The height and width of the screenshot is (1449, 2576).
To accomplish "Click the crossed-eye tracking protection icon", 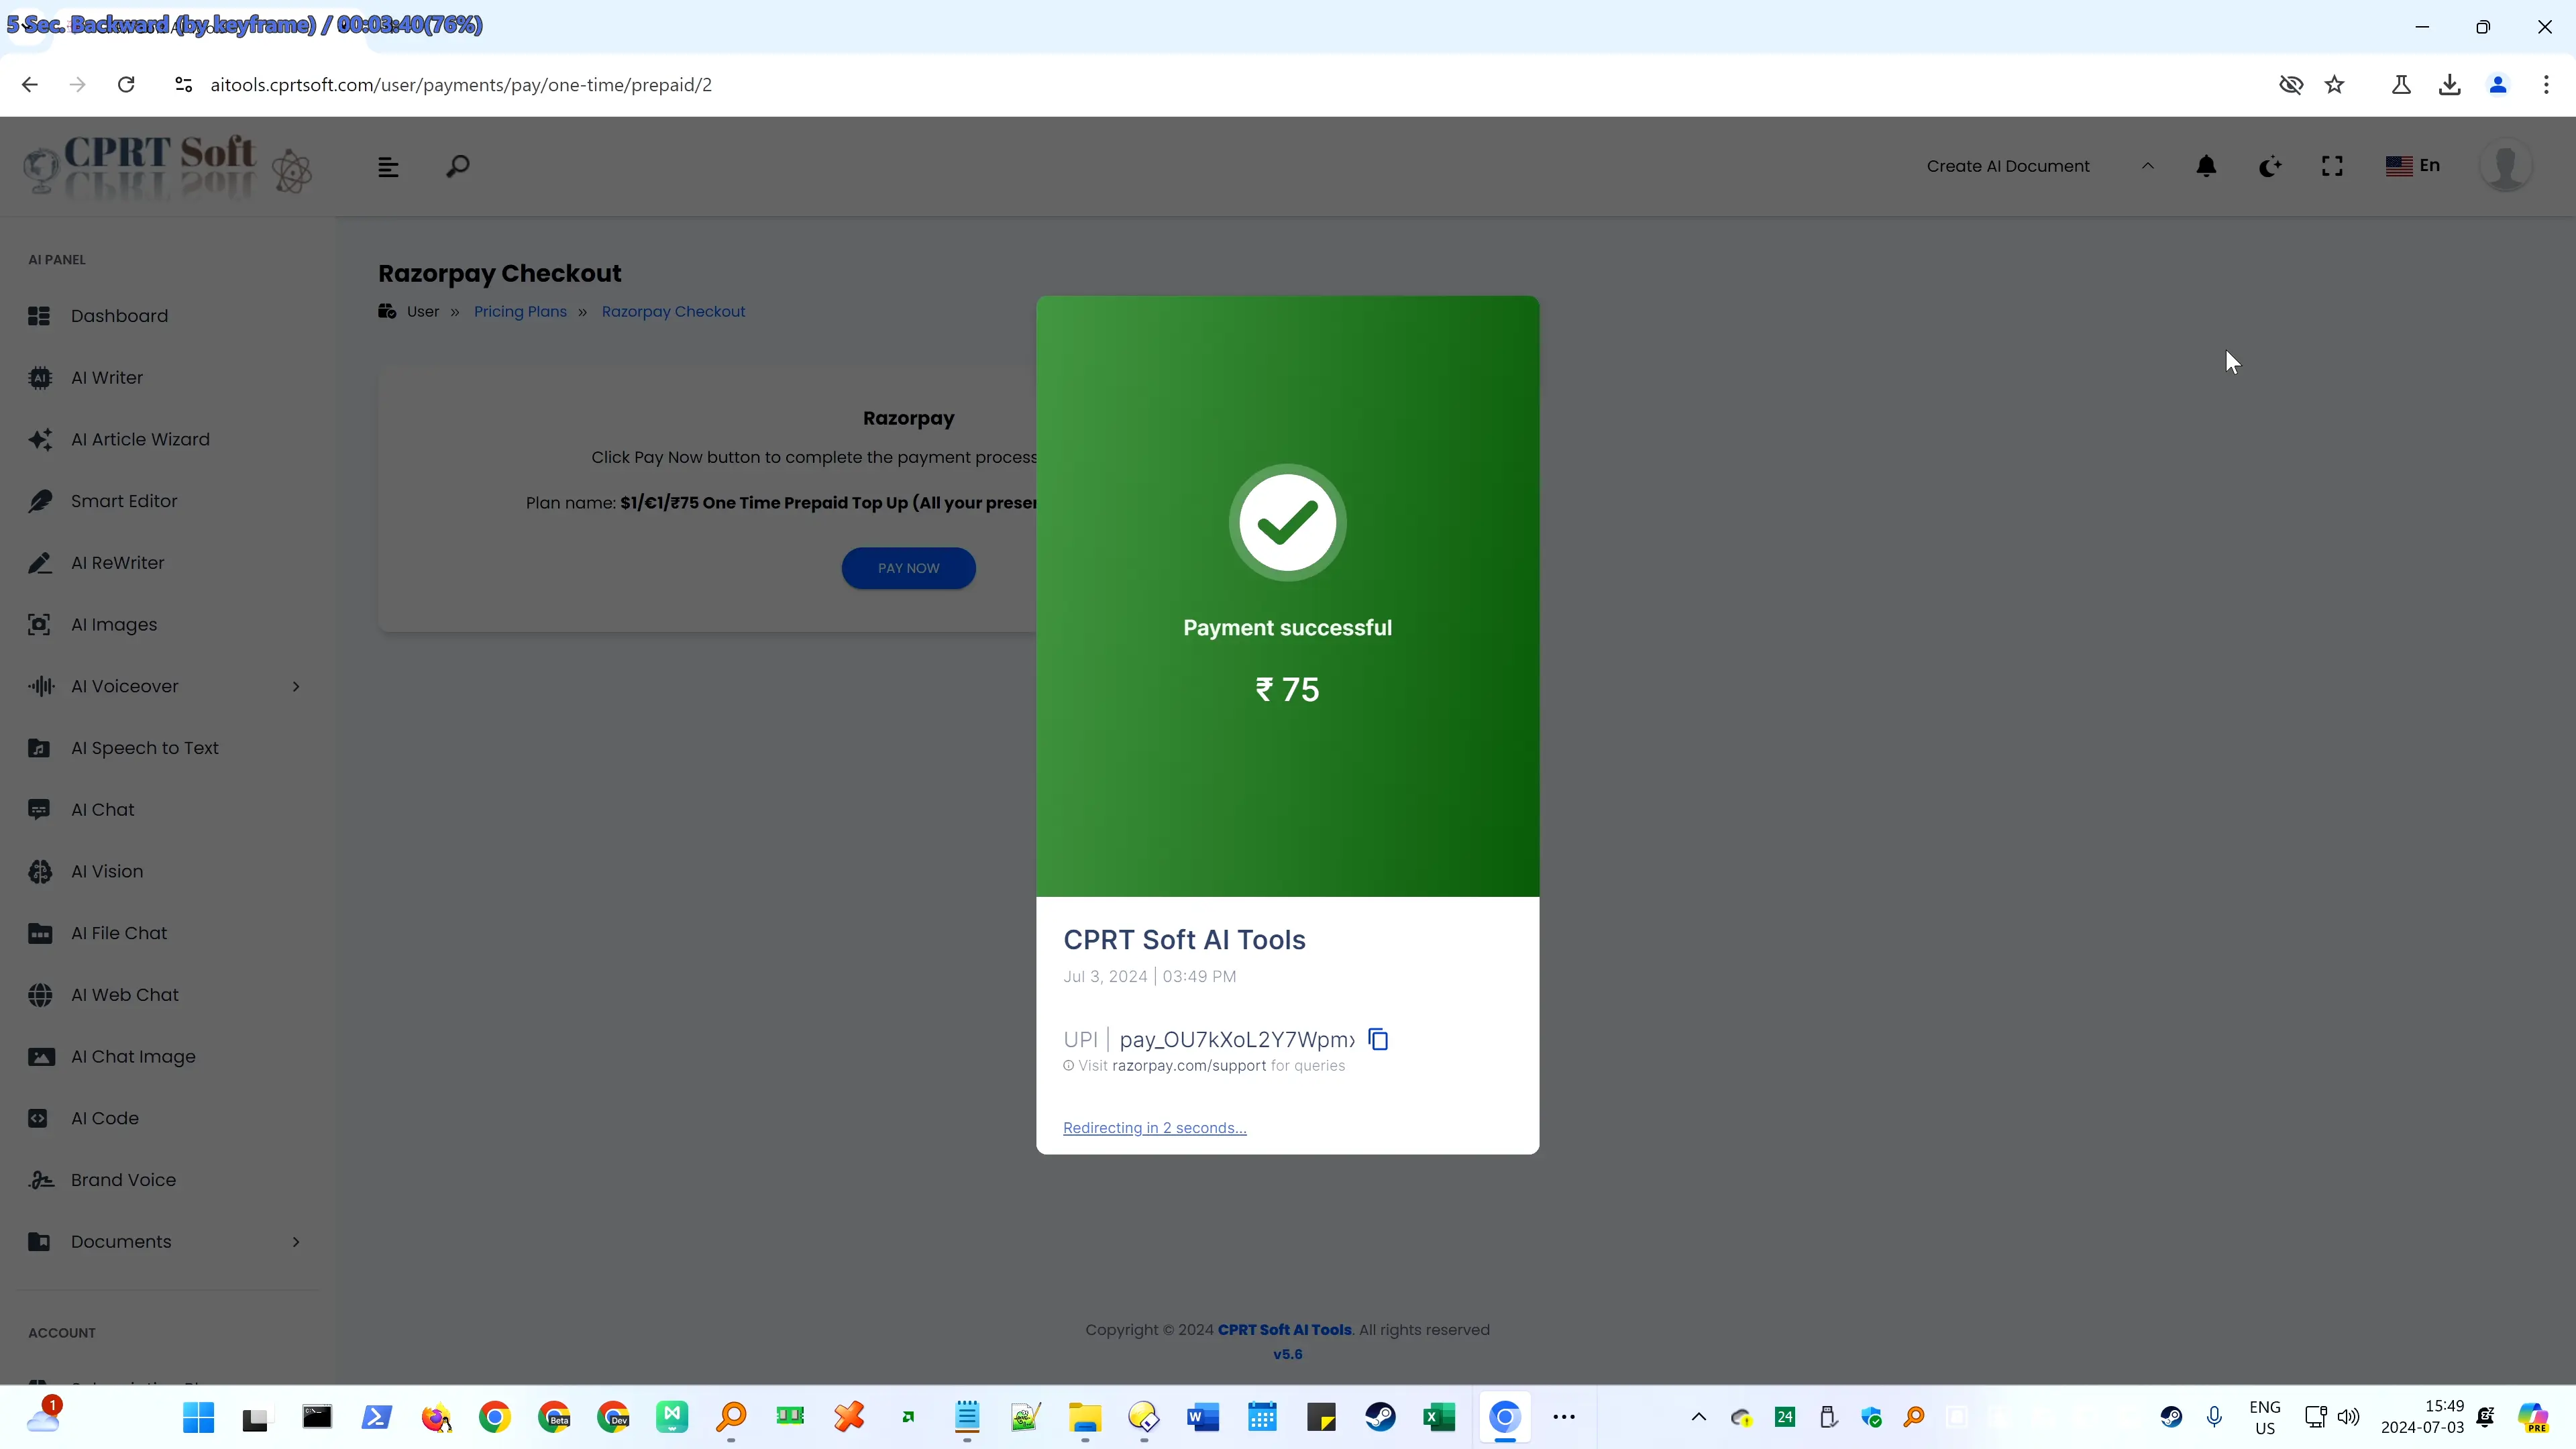I will click(2290, 85).
